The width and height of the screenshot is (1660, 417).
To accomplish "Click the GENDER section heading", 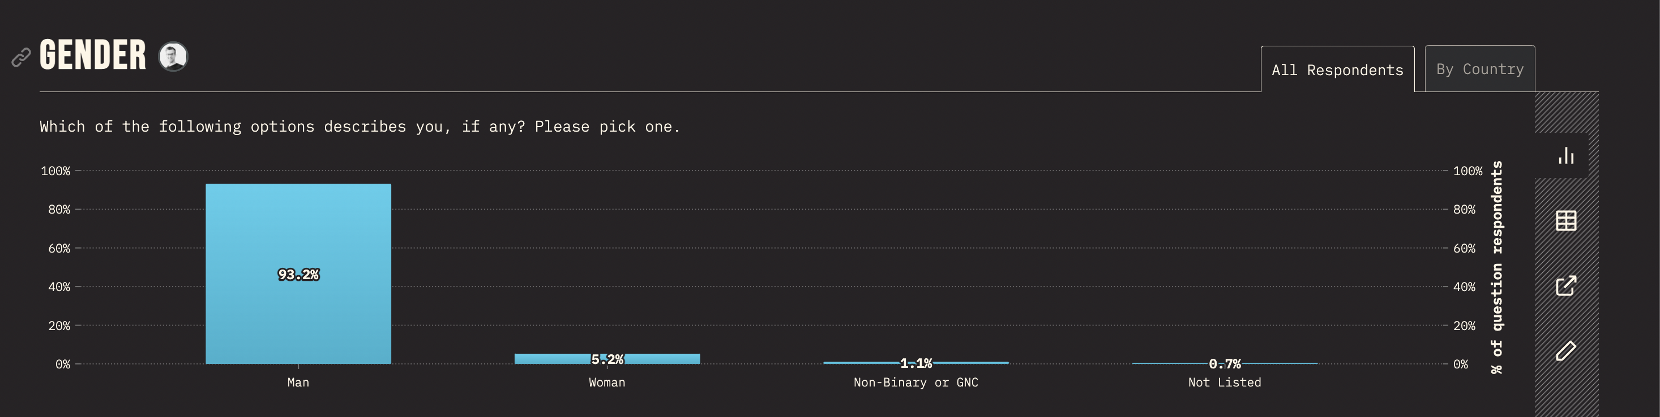I will [x=93, y=55].
